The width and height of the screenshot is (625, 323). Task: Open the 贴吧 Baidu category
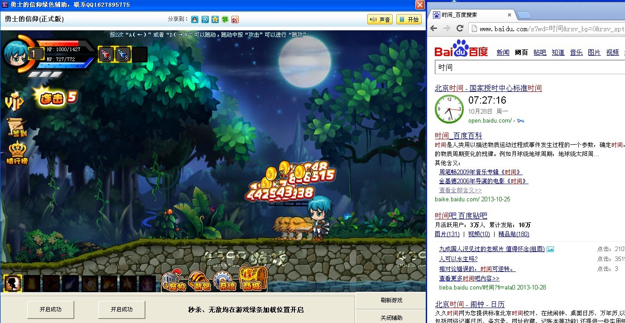point(540,52)
